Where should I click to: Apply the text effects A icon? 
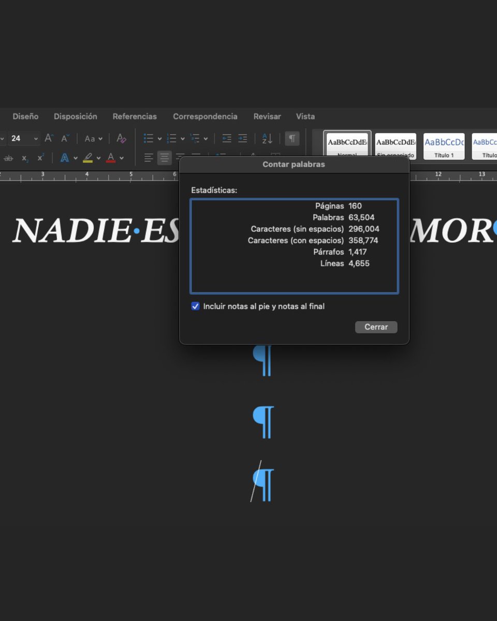pyautogui.click(x=64, y=158)
